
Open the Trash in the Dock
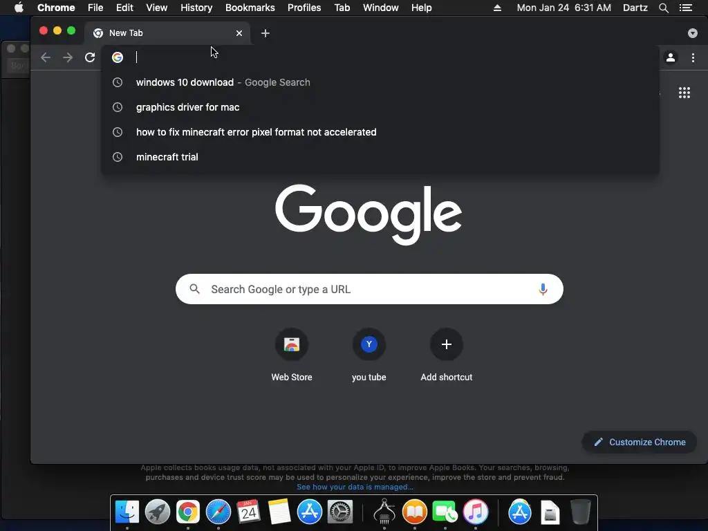[580, 512]
